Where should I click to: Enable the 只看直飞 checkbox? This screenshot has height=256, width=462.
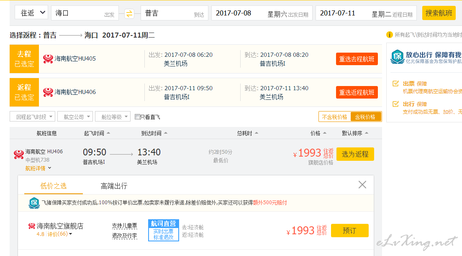click(137, 117)
